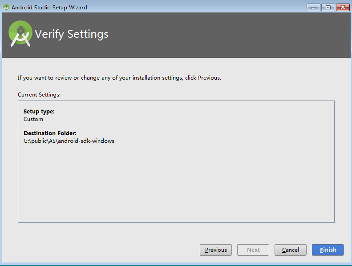Minimize the Setup Wizard window
This screenshot has width=352, height=266.
[x=313, y=7]
